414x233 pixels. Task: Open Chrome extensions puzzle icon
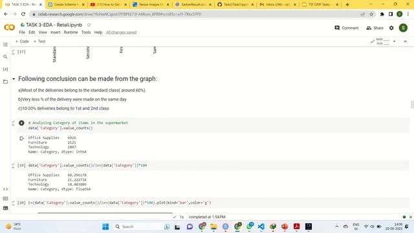(382, 14)
